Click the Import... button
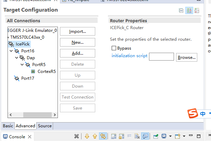211x141 pixels. click(x=77, y=31)
